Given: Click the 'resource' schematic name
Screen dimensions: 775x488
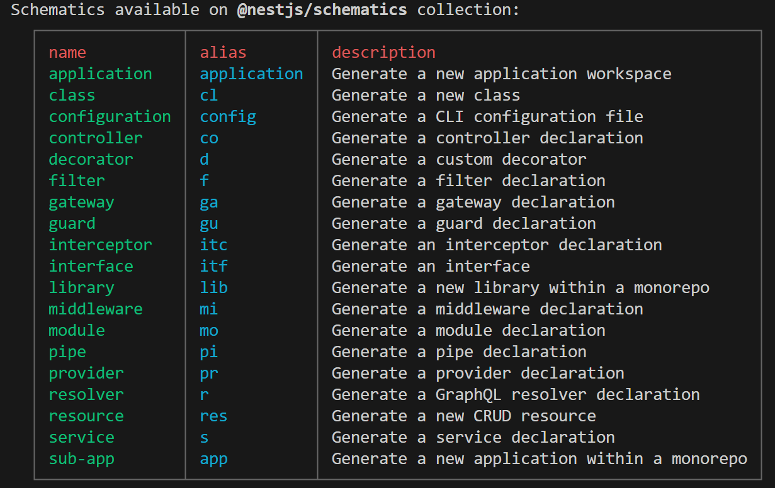Looking at the screenshot, I should [x=86, y=416].
